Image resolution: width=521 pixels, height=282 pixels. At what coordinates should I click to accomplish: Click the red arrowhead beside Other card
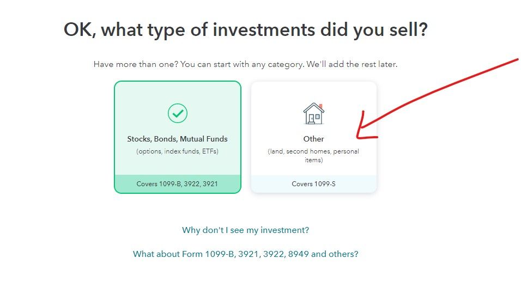[365, 128]
